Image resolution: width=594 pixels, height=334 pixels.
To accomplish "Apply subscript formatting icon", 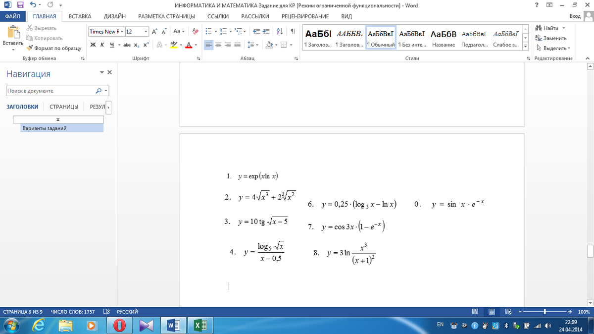I will 136,45.
